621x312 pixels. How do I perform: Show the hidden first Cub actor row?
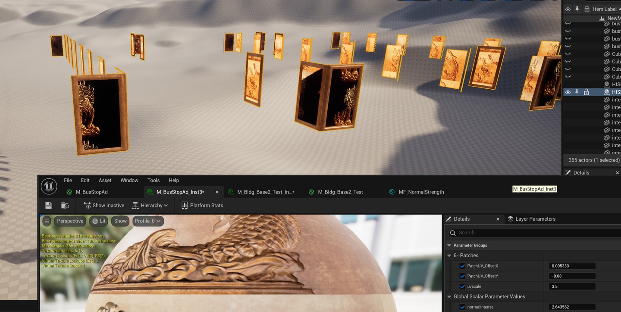(568, 54)
